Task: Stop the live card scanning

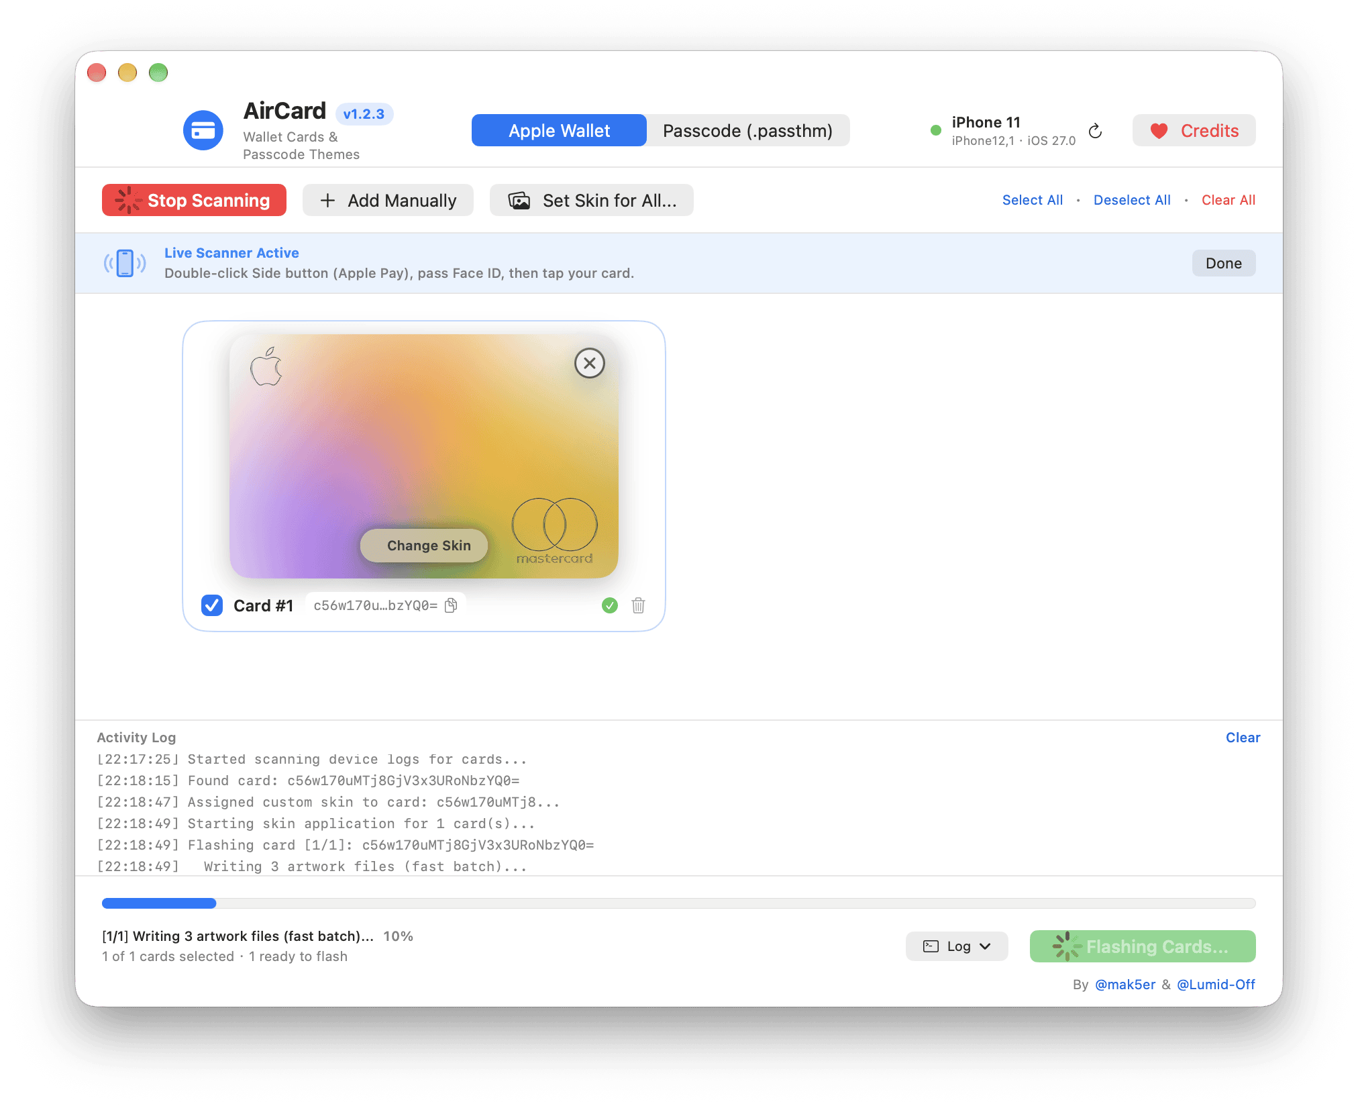Action: [x=194, y=200]
